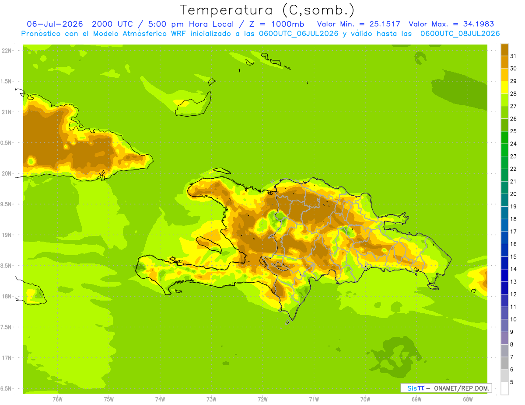Click the '73W' longitude axis label
The width and height of the screenshot is (525, 405).
click(211, 399)
